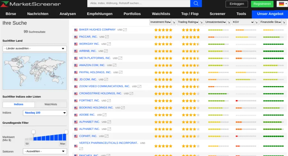Expand the Sektoren Auswählen dropdown
288x156 pixels.
pos(45,151)
